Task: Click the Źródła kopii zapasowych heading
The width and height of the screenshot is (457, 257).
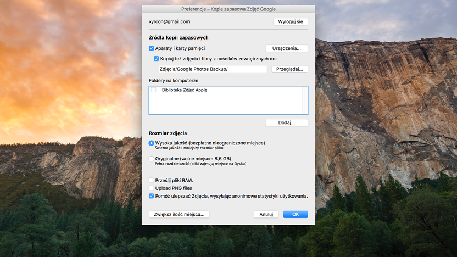Action: click(x=179, y=37)
